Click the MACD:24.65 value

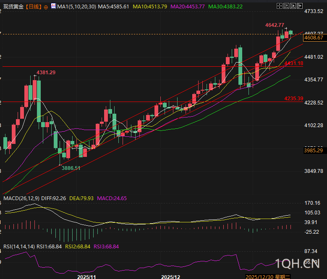pyautogui.click(x=112, y=198)
